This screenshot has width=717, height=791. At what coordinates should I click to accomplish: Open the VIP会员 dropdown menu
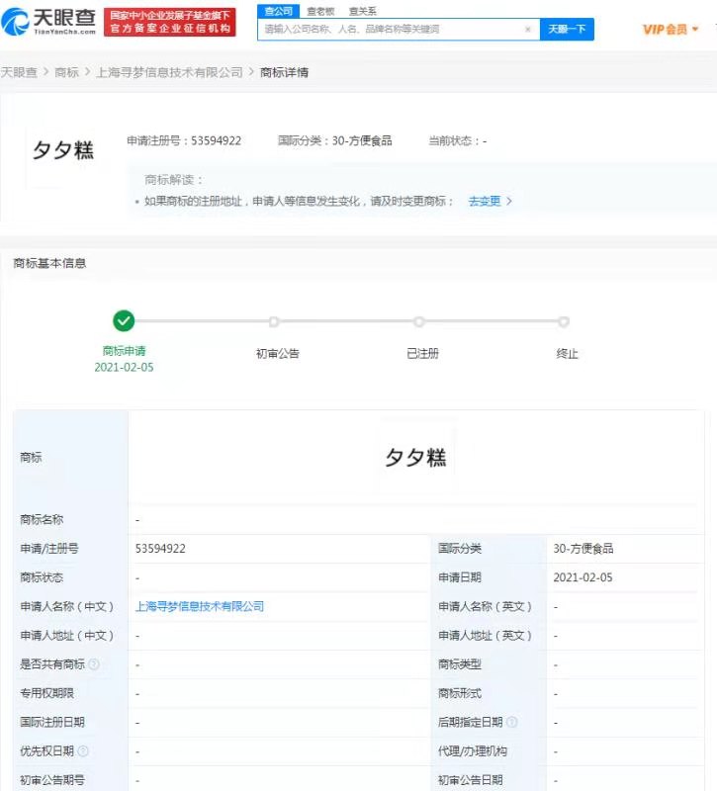coord(671,30)
